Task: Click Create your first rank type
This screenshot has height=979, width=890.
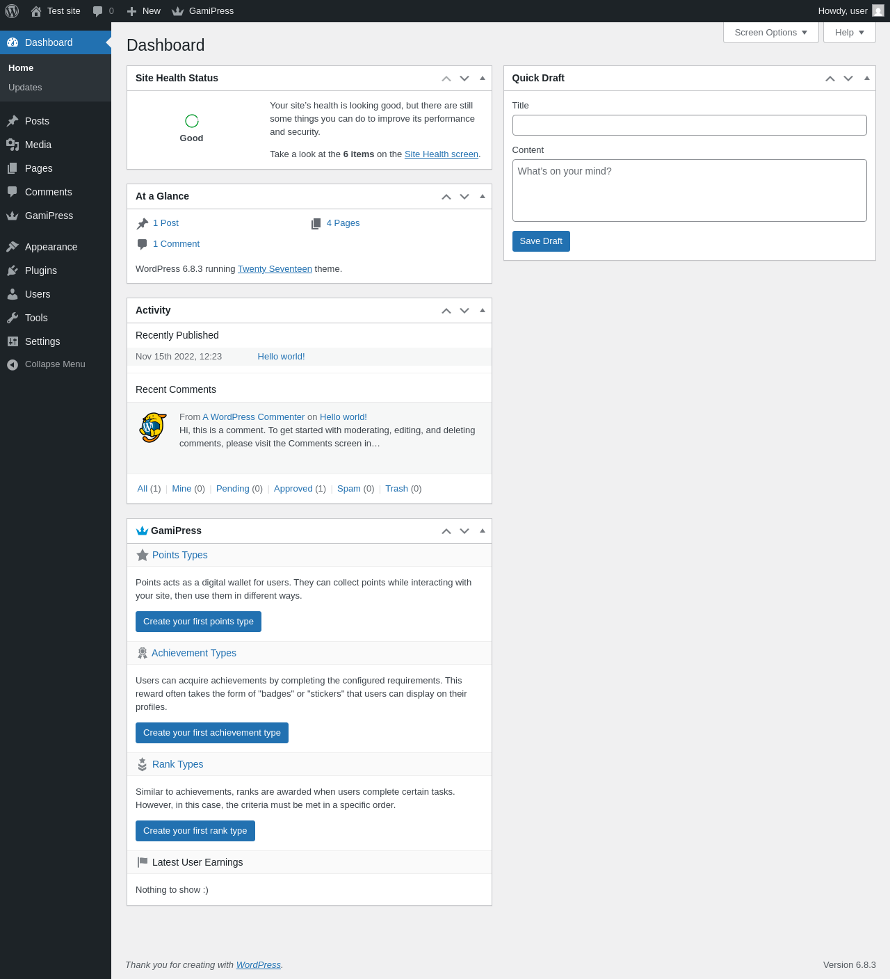Action: pos(195,831)
